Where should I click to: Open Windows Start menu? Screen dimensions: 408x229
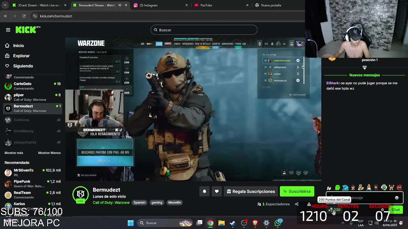131,223
